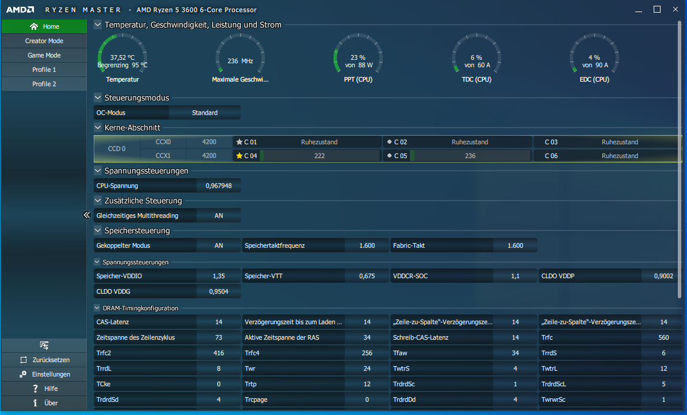Screen dimensions: 687x415
Task: Click the Maximale Geschwindigkeit gauge
Action: 240,58
